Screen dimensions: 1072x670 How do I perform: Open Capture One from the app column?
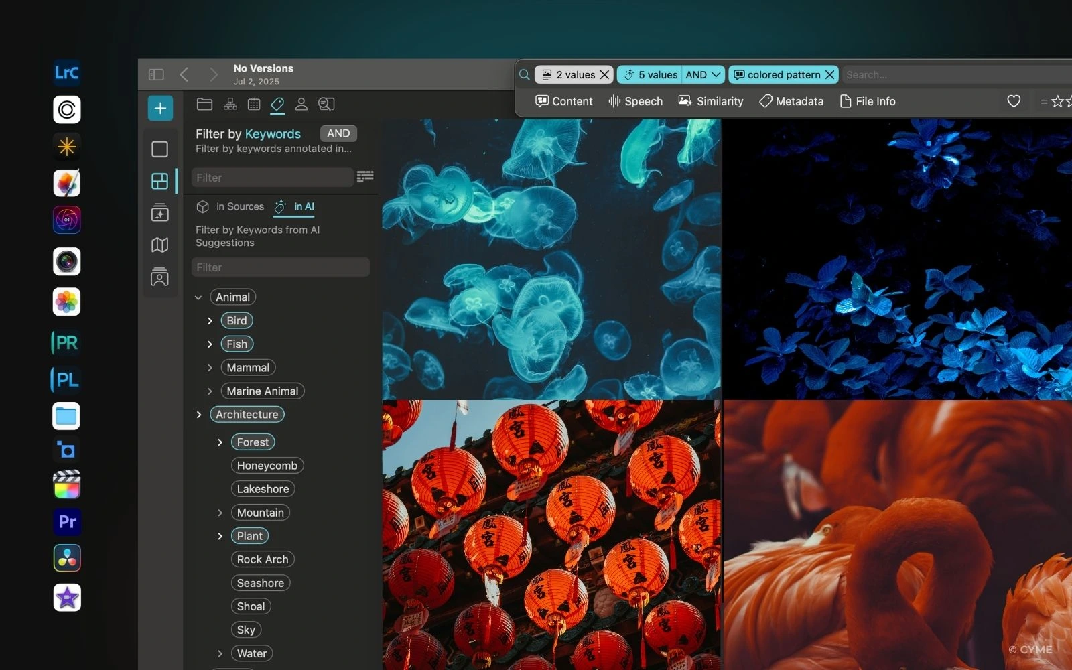pyautogui.click(x=67, y=109)
